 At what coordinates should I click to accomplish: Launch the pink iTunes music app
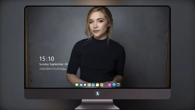[109, 85]
